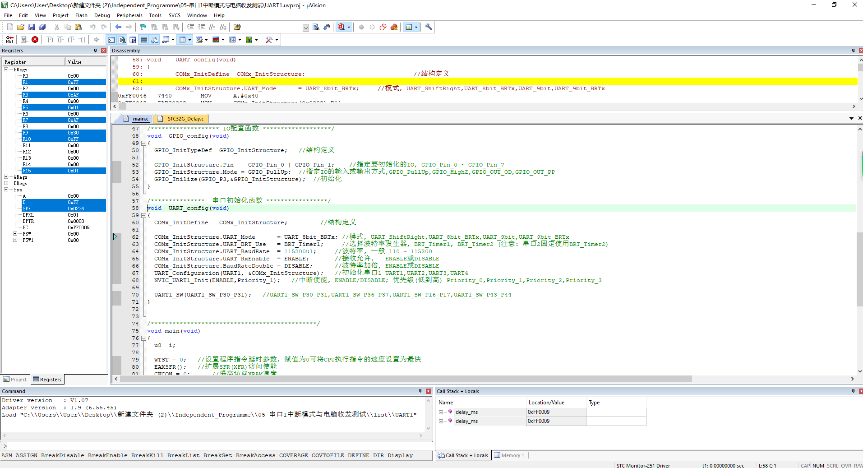863x468 pixels.
Task: Select register R3 row
Action: coord(64,95)
